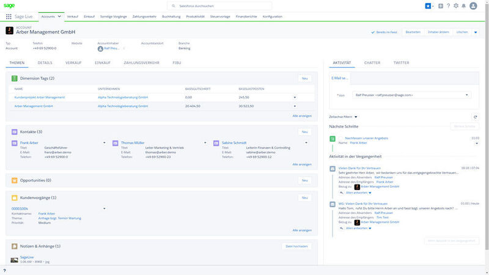
Task: Open the notifications bell
Action: click(x=464, y=6)
